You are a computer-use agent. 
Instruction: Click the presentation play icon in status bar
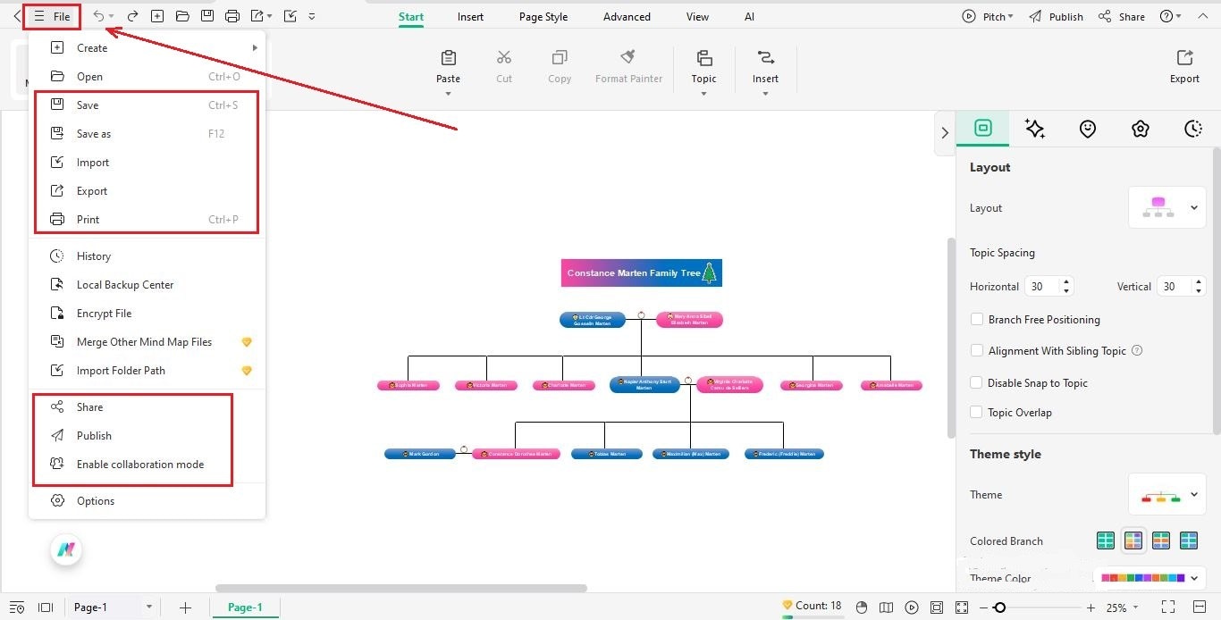coord(911,607)
